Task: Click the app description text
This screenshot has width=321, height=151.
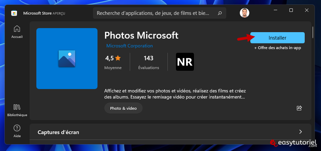Action: (x=175, y=94)
